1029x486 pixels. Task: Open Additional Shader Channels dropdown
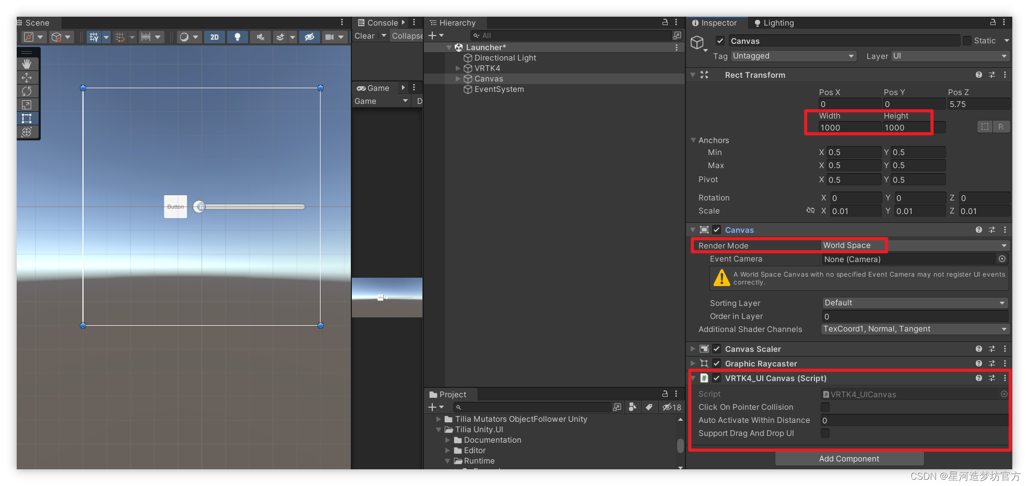915,329
